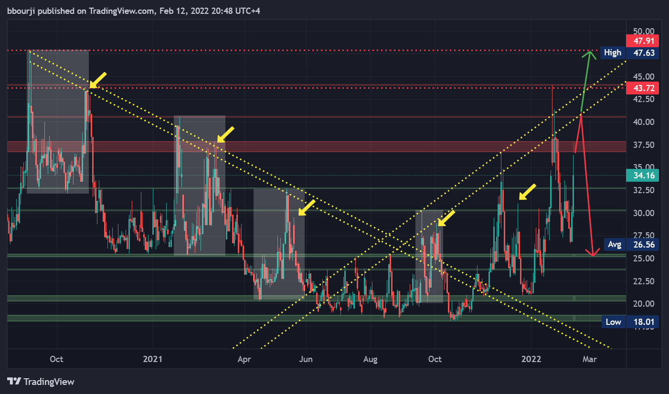The height and width of the screenshot is (394, 669).
Task: Click the 'Low' price tag
Action: (613, 322)
